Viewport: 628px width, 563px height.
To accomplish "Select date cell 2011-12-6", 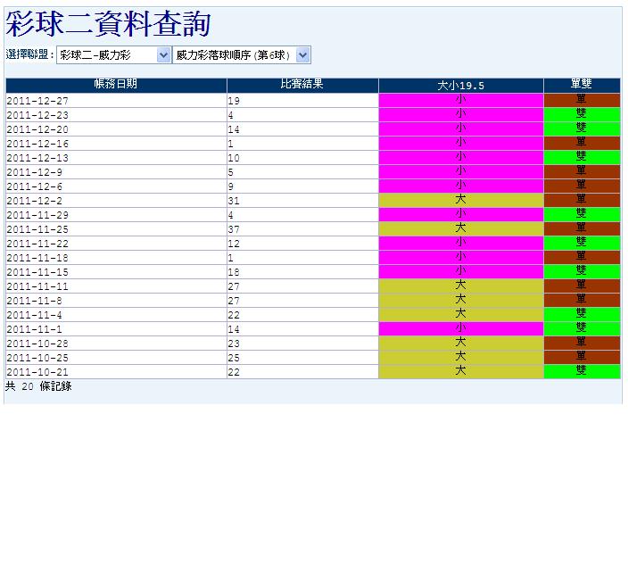I will click(x=116, y=186).
